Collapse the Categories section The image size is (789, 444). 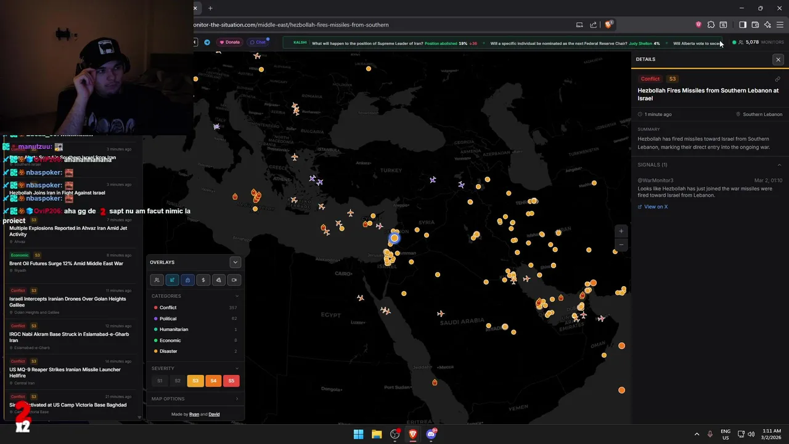click(237, 296)
